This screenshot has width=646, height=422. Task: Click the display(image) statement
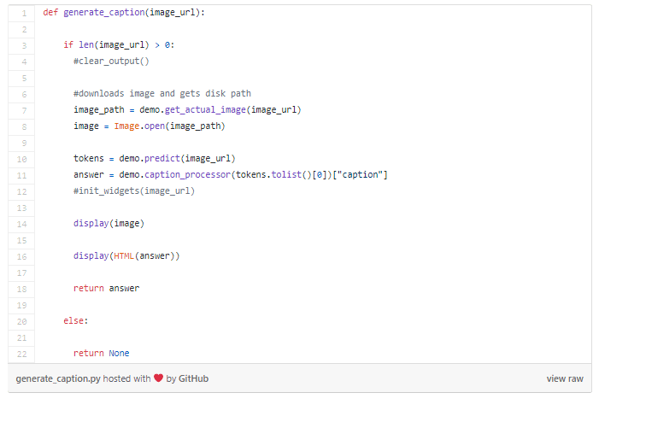pos(109,223)
